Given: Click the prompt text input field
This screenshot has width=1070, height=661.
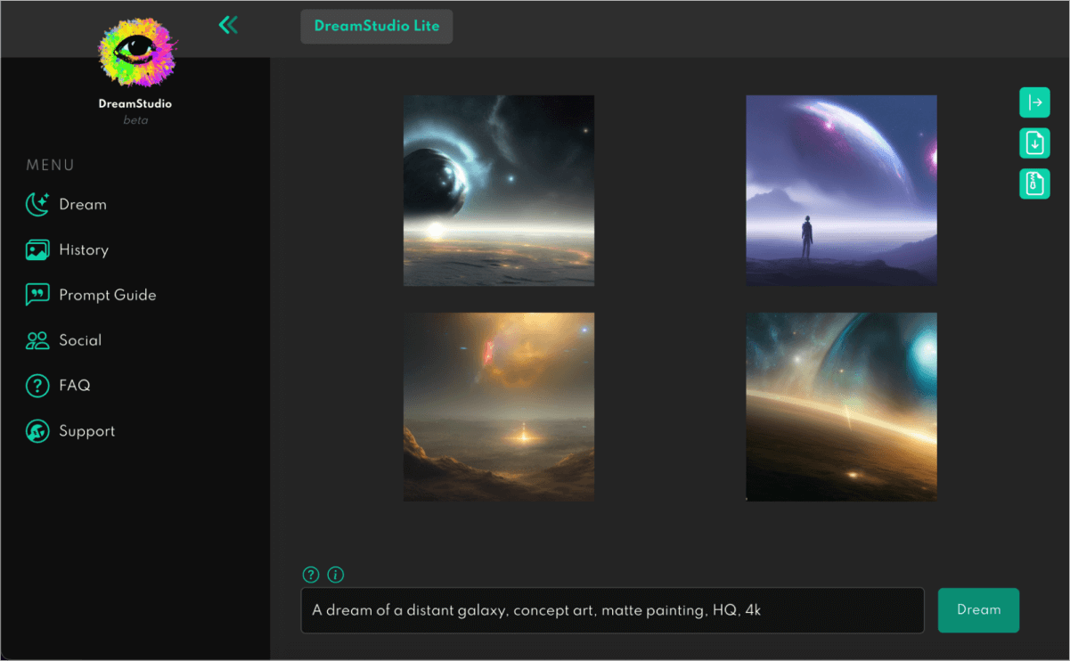Looking at the screenshot, I should coord(612,610).
